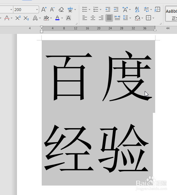Screen dimensions: 177x195
Task: Expand the text effects dropdown arrow
Action: pyautogui.click(x=40, y=18)
